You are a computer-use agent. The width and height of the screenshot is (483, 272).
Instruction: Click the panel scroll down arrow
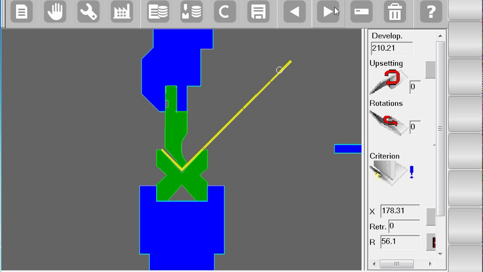pos(440,254)
